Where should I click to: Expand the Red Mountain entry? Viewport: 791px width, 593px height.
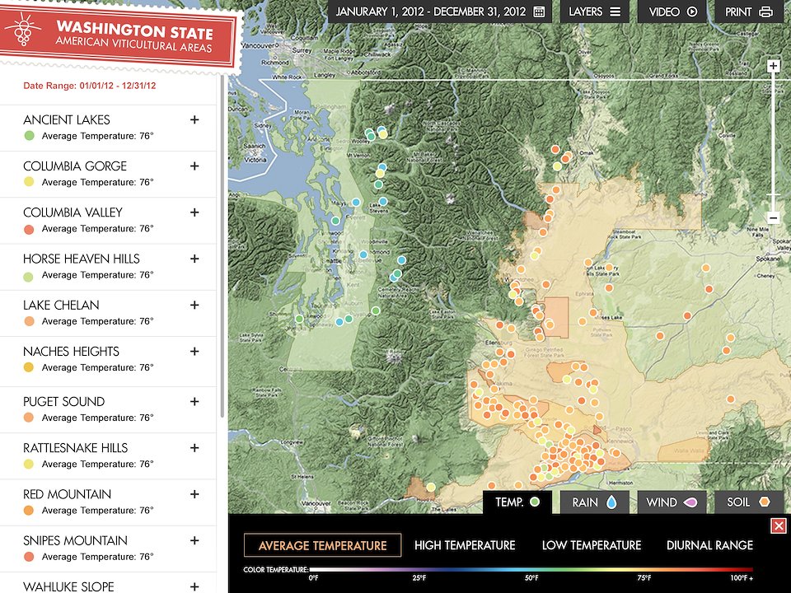194,494
